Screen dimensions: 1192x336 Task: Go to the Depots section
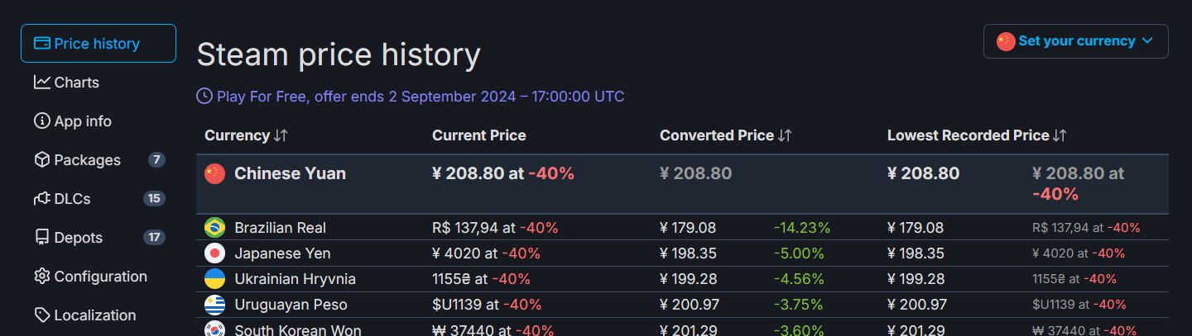[x=78, y=238]
